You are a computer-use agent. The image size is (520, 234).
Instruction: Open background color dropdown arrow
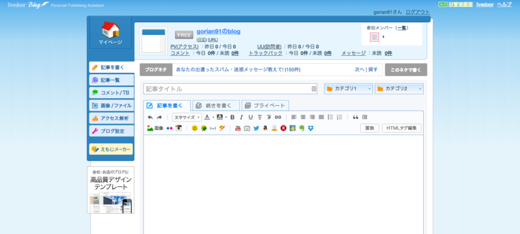226,118
